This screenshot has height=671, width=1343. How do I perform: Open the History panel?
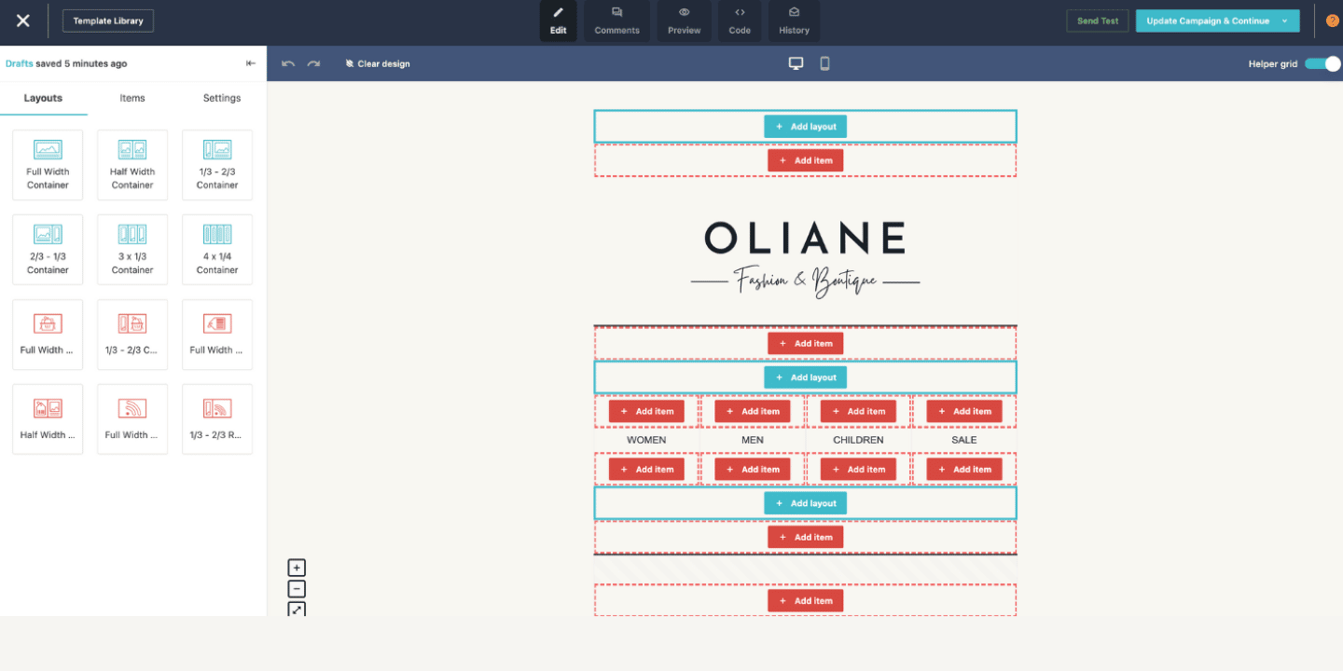[794, 21]
